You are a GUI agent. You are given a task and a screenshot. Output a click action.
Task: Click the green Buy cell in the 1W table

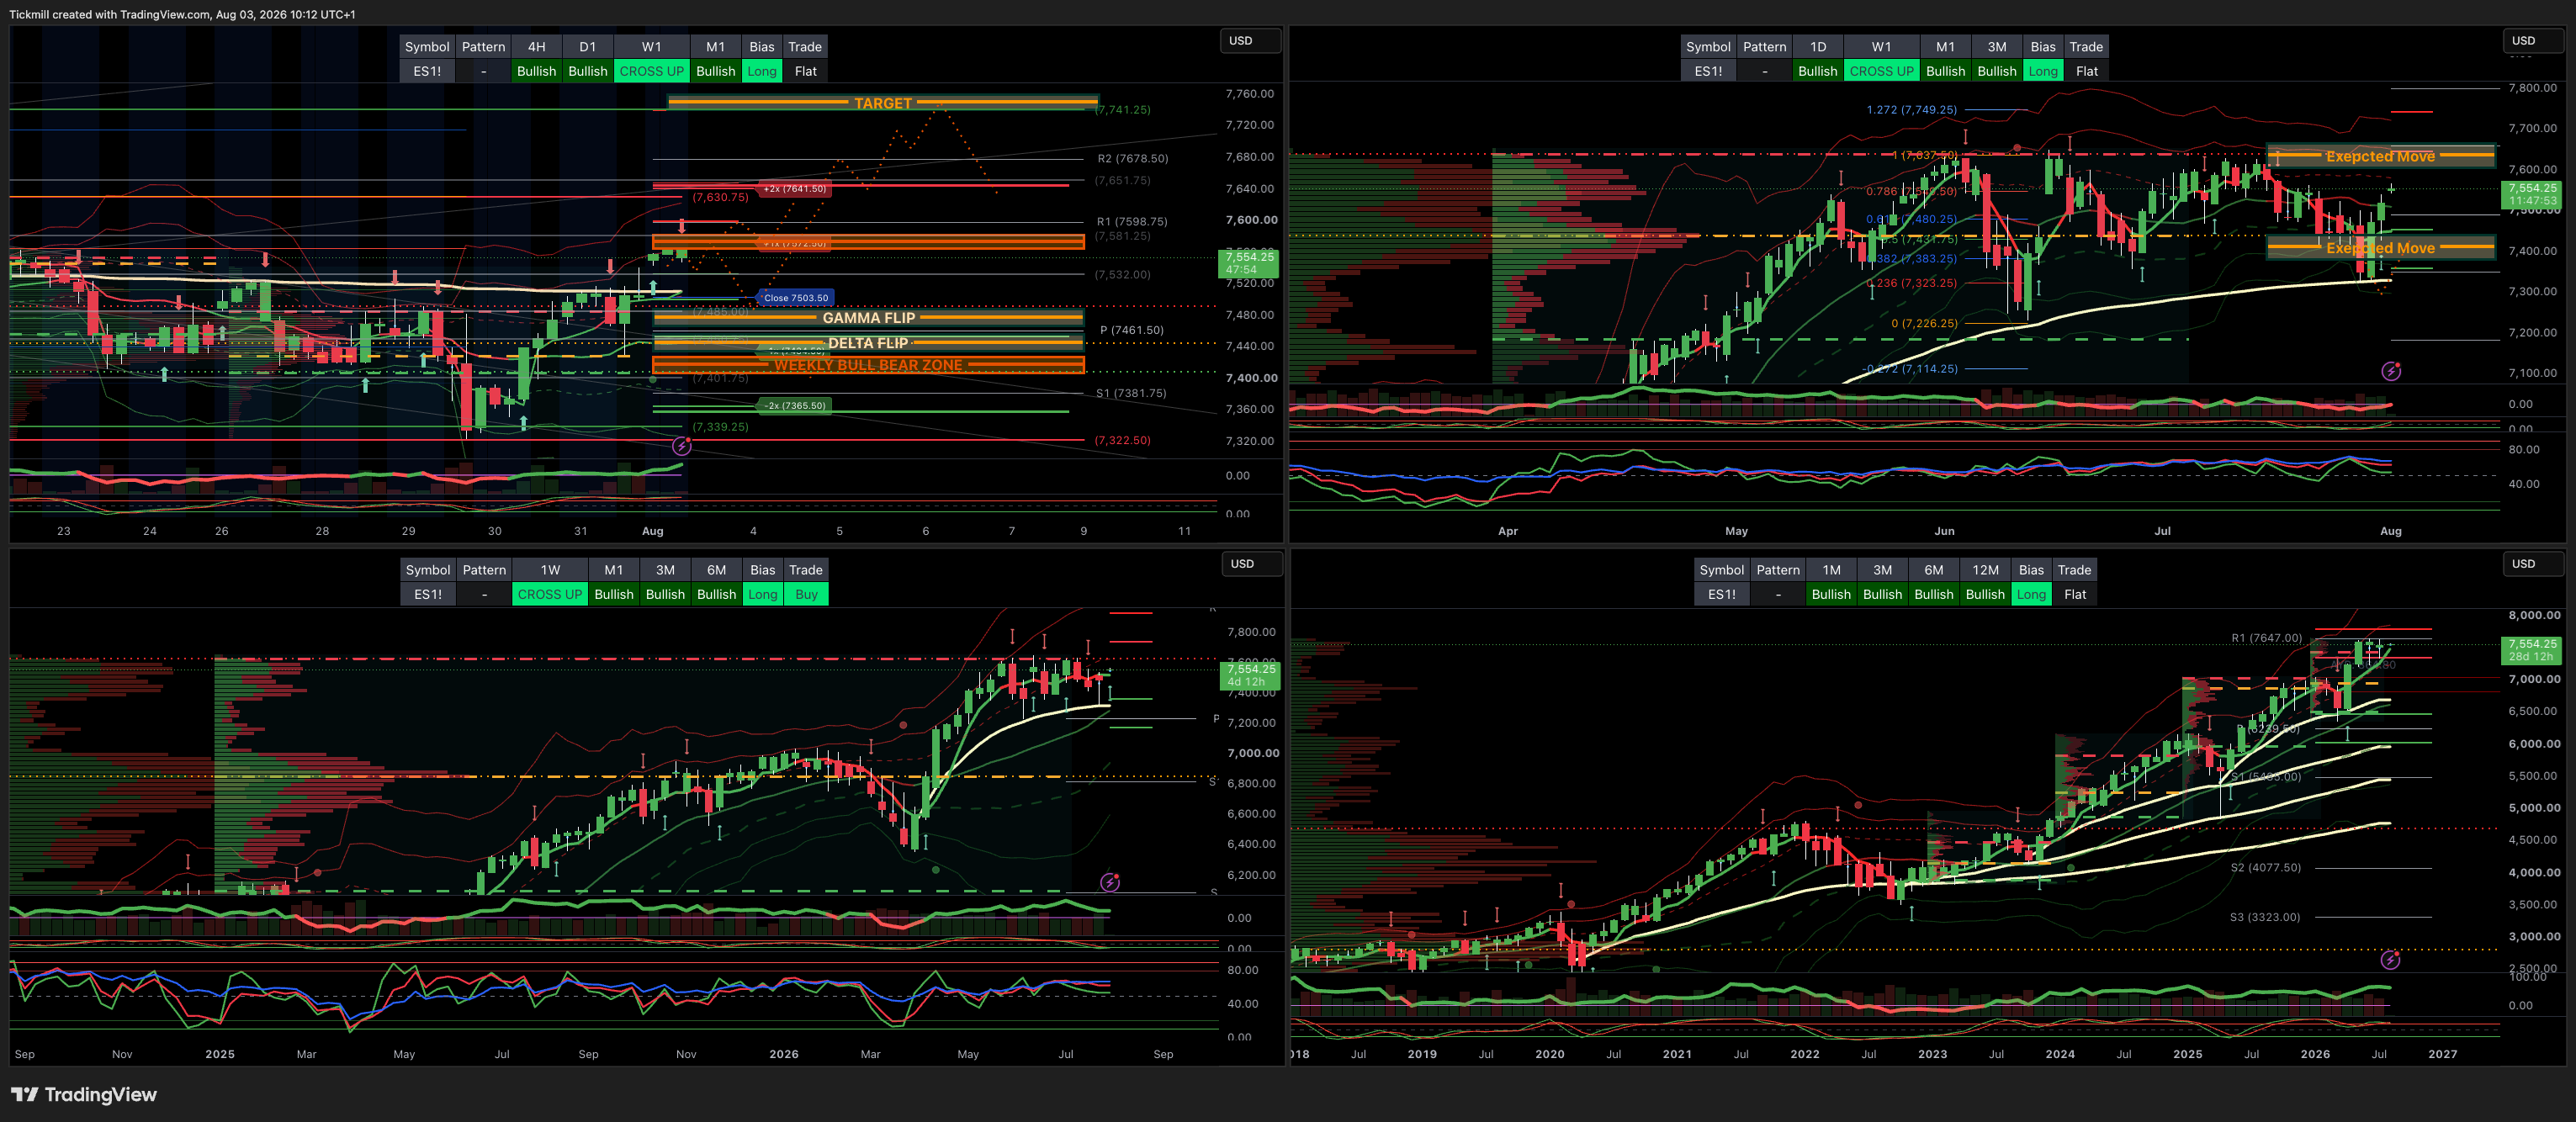[x=806, y=594]
